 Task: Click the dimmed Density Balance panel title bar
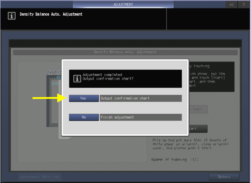pyautogui.click(x=125, y=52)
